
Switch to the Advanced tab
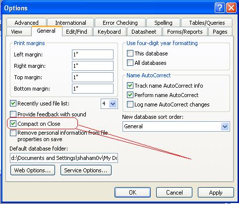pos(26,23)
